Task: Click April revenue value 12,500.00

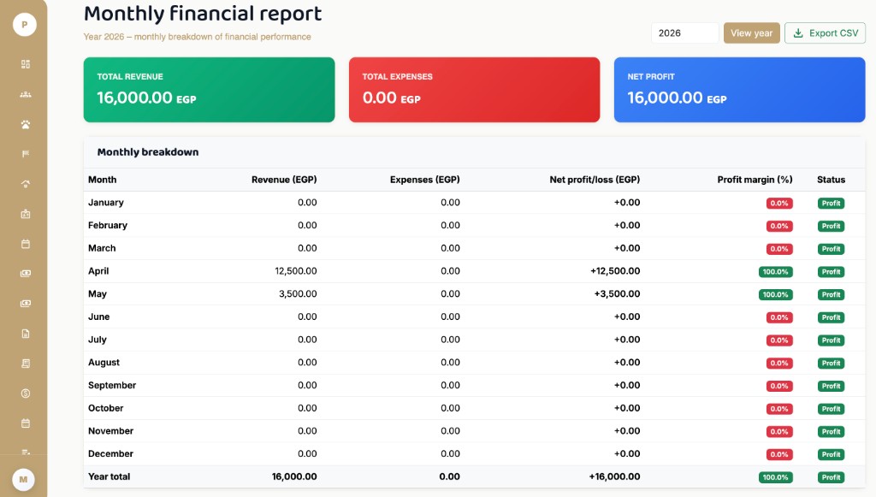Action: pos(295,271)
